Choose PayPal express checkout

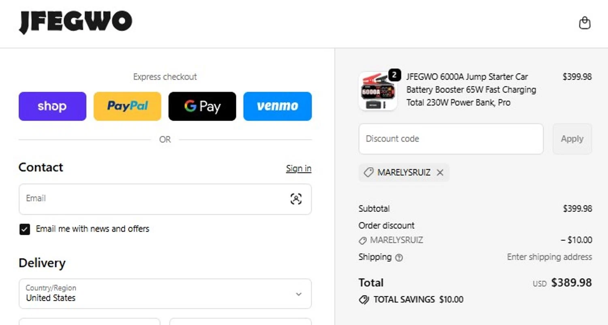click(x=127, y=106)
